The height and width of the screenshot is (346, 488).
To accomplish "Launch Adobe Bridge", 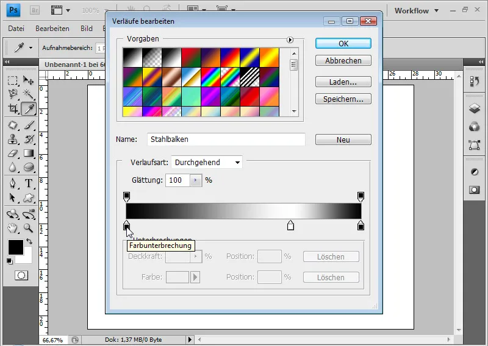I will coord(35,10).
